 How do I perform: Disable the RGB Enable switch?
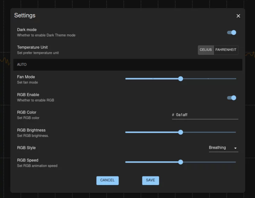pos(232,98)
